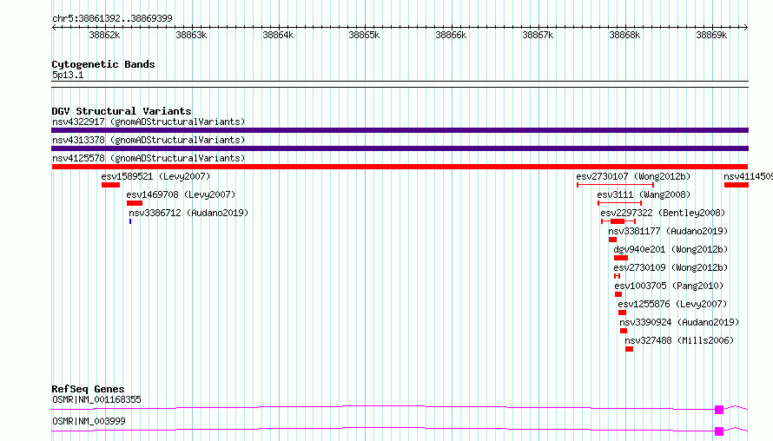Screen dimensions: 773x441
Task: Click the red block under esv1003705
Action: (618, 294)
